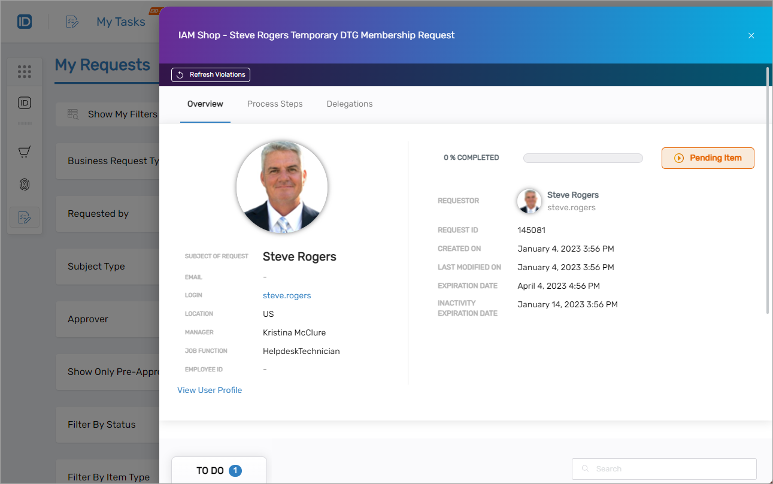Click the Refresh Violations button
Screen dimensions: 773x484
[210, 74]
